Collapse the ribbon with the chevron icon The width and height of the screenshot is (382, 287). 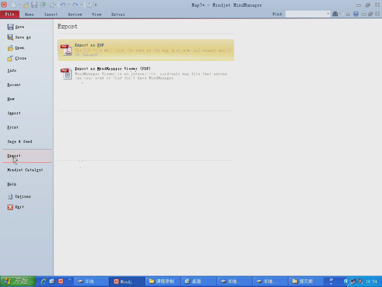point(348,14)
